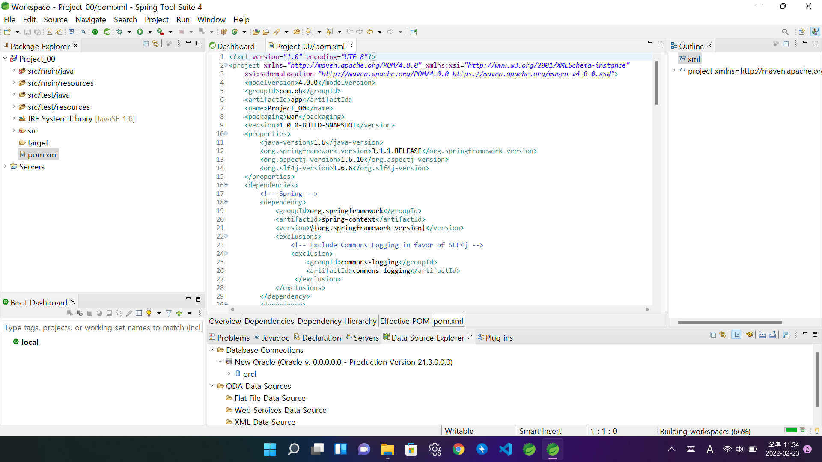Open the Navigate menu

point(90,20)
